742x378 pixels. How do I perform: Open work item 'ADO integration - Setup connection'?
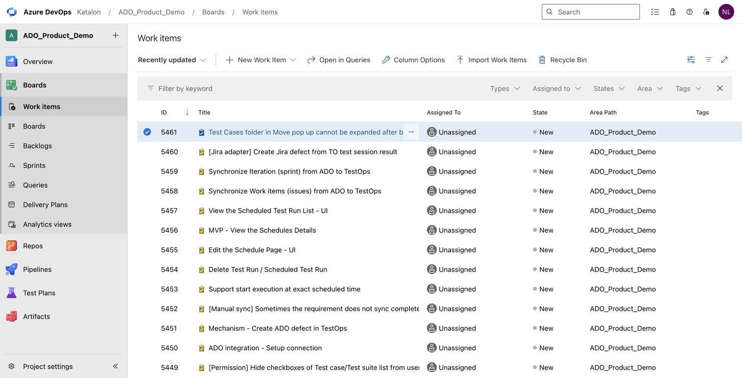click(265, 348)
